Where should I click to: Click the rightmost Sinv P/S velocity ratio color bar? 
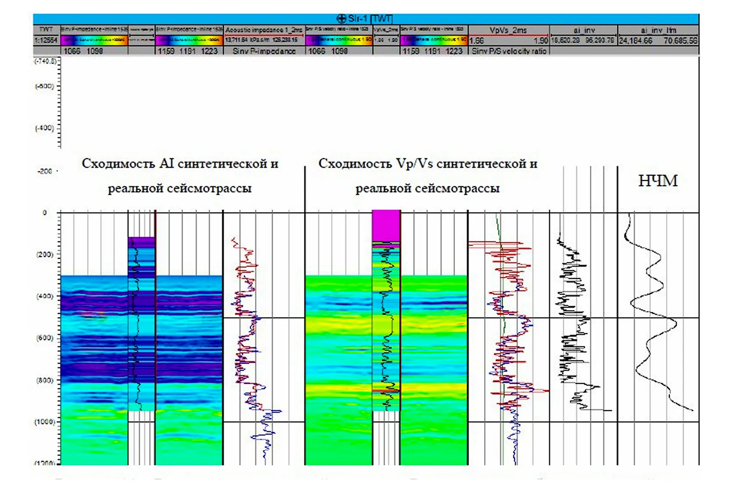click(x=433, y=40)
